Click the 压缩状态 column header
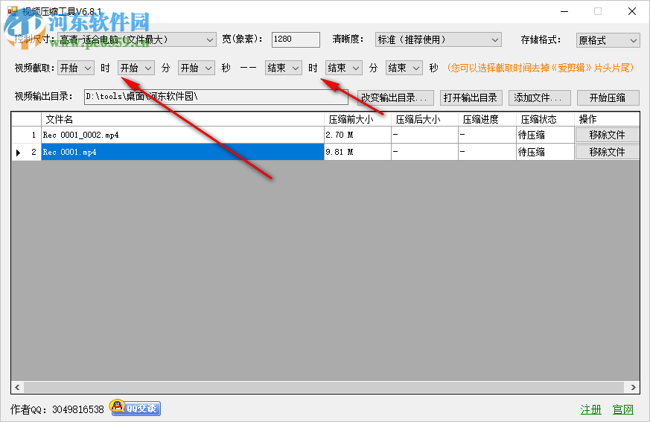 point(545,119)
